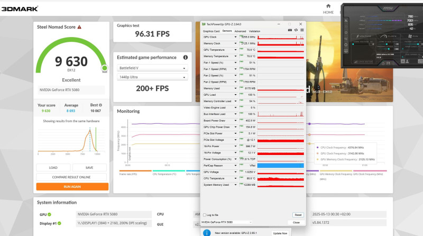
Task: Click Afterburner FAN section header
Action: 413,36
